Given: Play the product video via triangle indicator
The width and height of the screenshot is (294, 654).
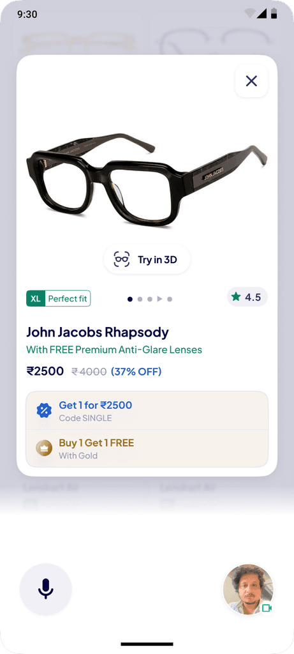Looking at the screenshot, I should click(159, 299).
